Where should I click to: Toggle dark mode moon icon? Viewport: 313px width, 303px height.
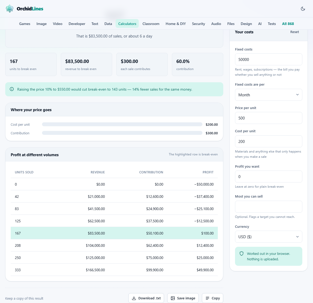click(303, 9)
